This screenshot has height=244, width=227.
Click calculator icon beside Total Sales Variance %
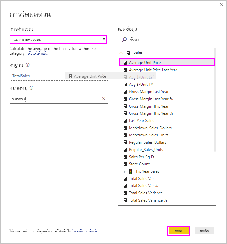point(125,200)
